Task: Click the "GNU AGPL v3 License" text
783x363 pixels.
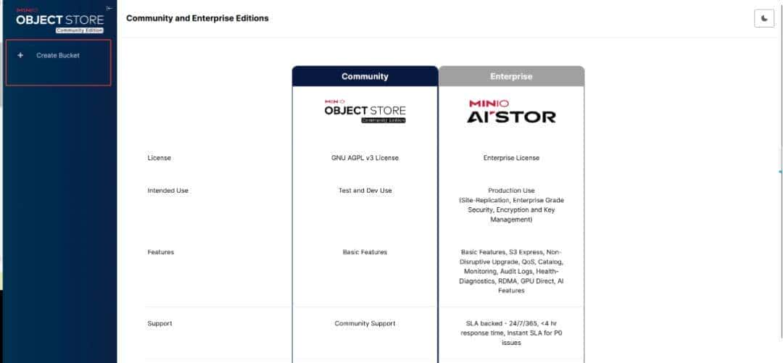Action: 365,158
